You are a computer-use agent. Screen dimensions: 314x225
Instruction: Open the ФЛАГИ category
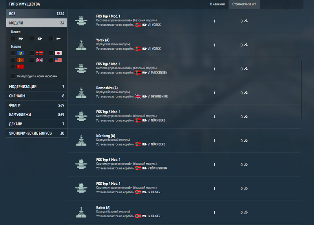37,105
